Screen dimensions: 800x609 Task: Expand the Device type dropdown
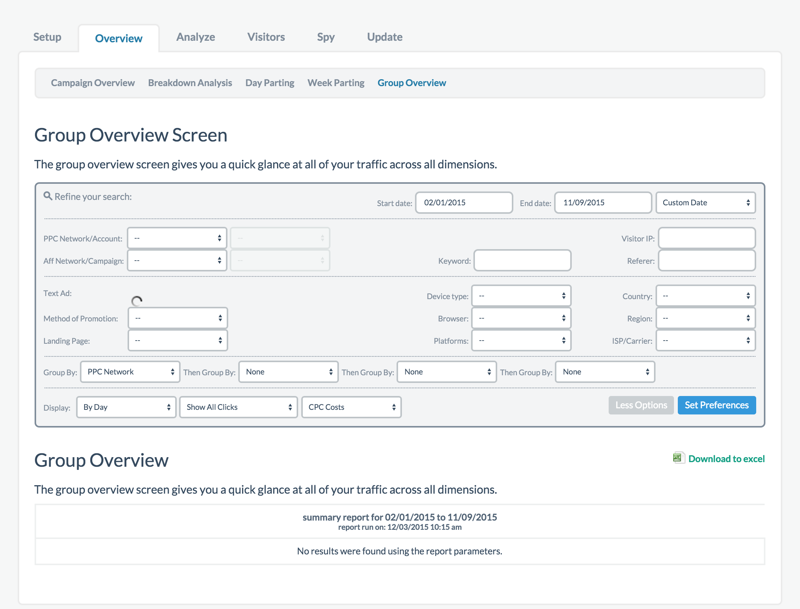pyautogui.click(x=521, y=296)
